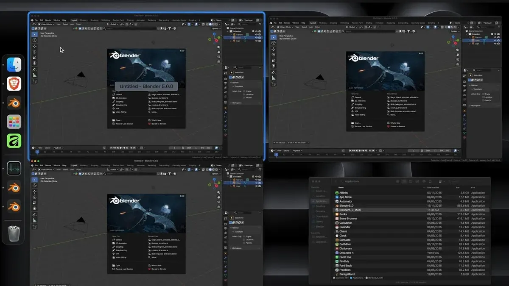Expand Camera tree item in top-right Blender outliner

point(470,37)
